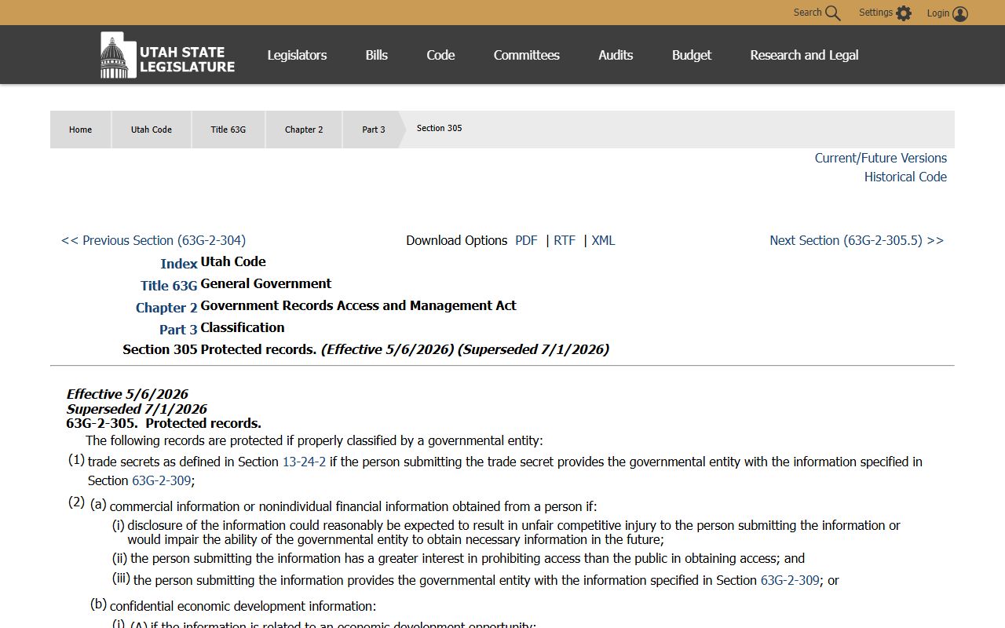Select Utah Code breadcrumb

coord(152,130)
